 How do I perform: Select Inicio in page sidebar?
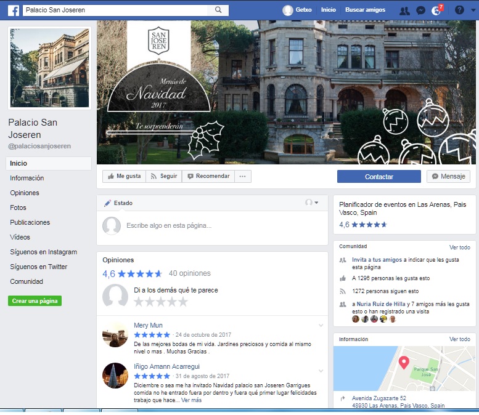pos(49,163)
